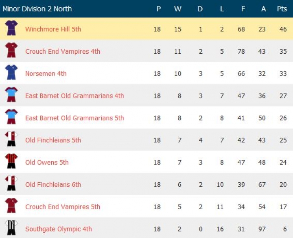Click the Southgate Olympic 4th striped kit icon
This screenshot has width=293, height=238.
point(11,228)
